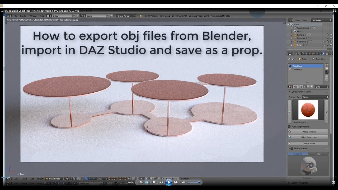This screenshot has width=338, height=190.
Task: Fast forward the video player
Action: coord(176,182)
